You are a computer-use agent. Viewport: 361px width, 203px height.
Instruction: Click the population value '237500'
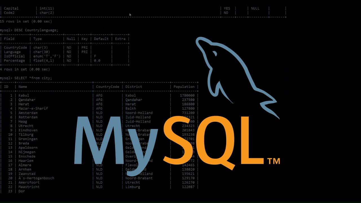pos(188,100)
